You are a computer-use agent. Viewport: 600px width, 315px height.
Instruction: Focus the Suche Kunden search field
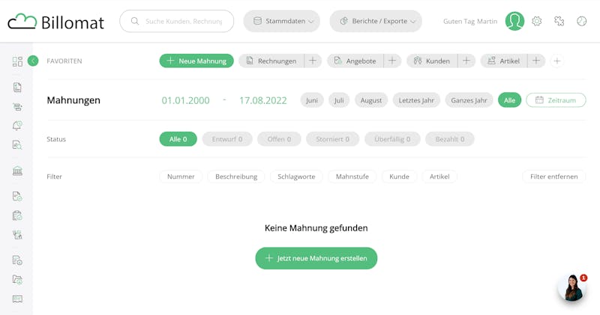pos(177,21)
